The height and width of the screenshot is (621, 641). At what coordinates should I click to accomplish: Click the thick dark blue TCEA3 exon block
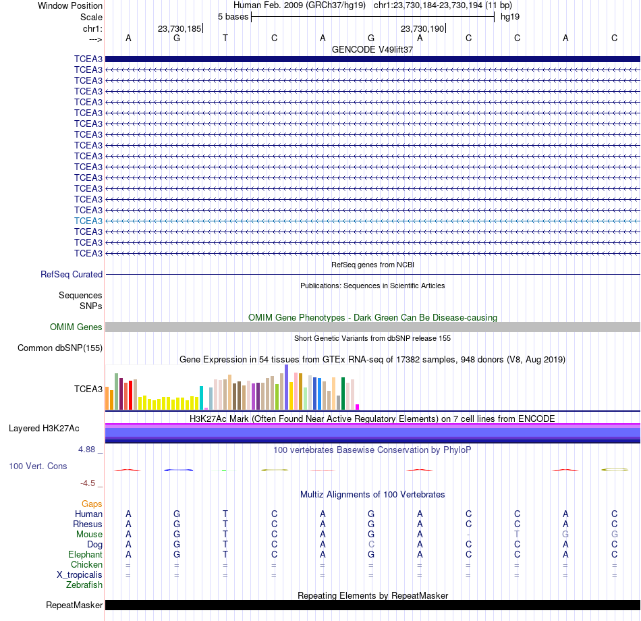pos(372,59)
